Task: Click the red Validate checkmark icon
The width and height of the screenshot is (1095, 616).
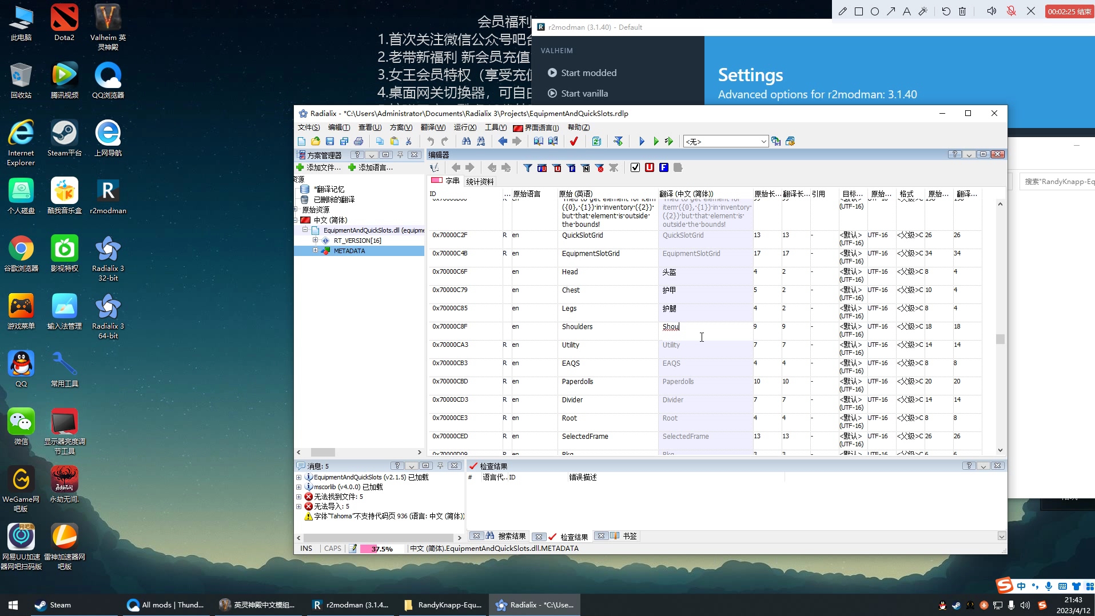Action: click(x=574, y=141)
